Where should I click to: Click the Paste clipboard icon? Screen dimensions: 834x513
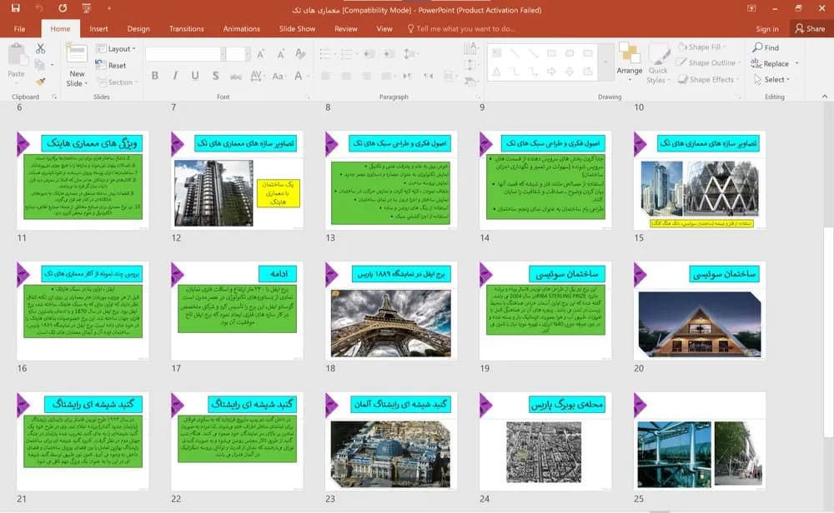pos(17,55)
